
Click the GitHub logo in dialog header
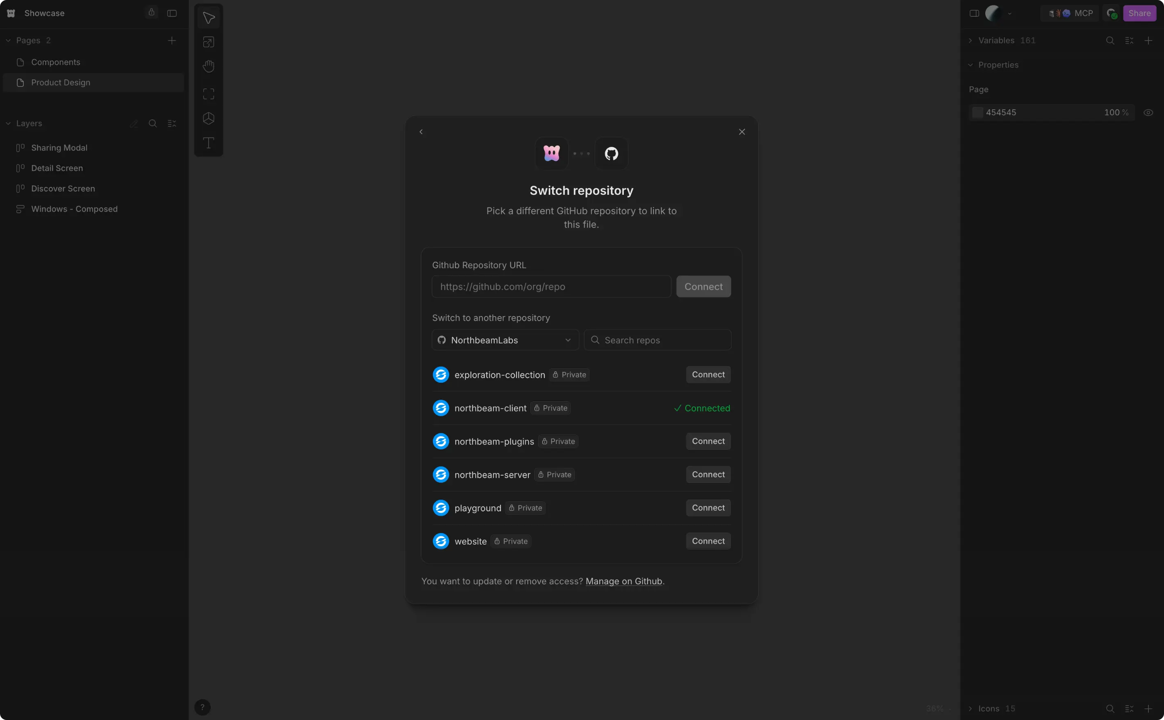611,154
